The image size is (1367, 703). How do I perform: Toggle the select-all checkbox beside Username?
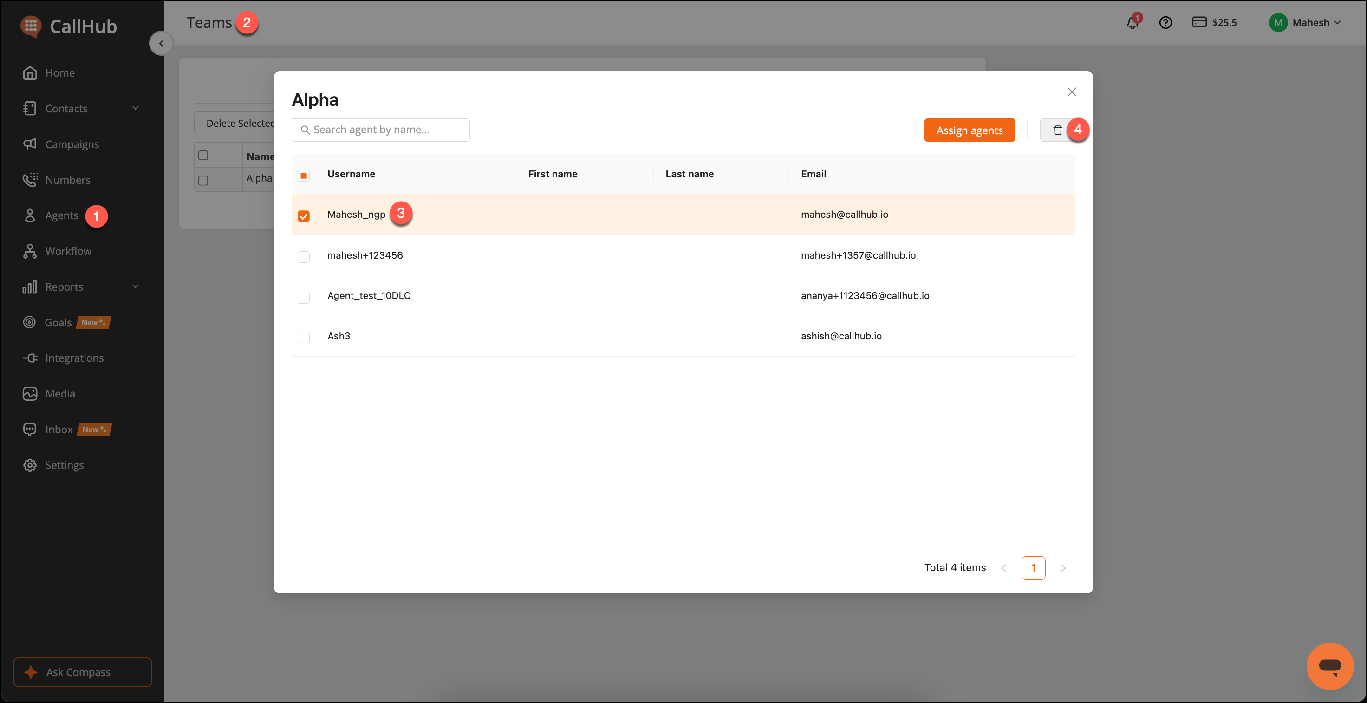pos(304,175)
